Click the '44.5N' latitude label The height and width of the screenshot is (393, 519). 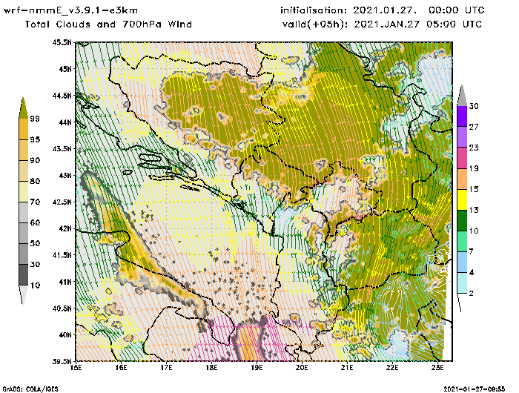coord(62,96)
